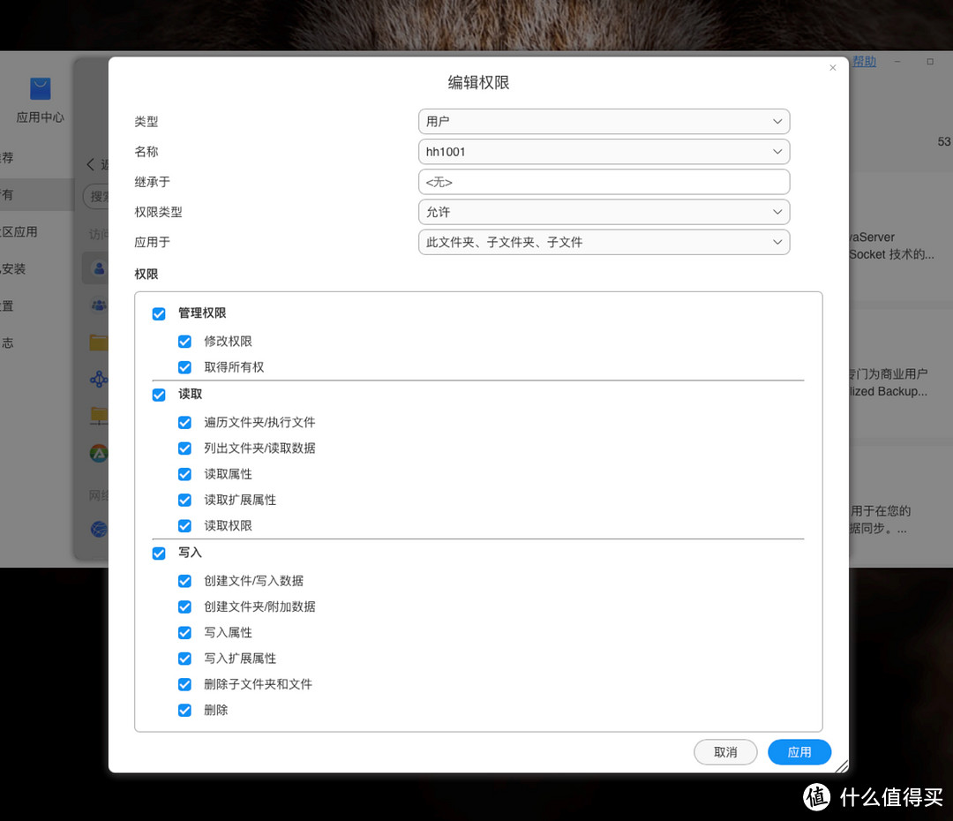Viewport: 953px width, 821px height.
Task: Click the blue network nodes icon
Action: coord(98,380)
